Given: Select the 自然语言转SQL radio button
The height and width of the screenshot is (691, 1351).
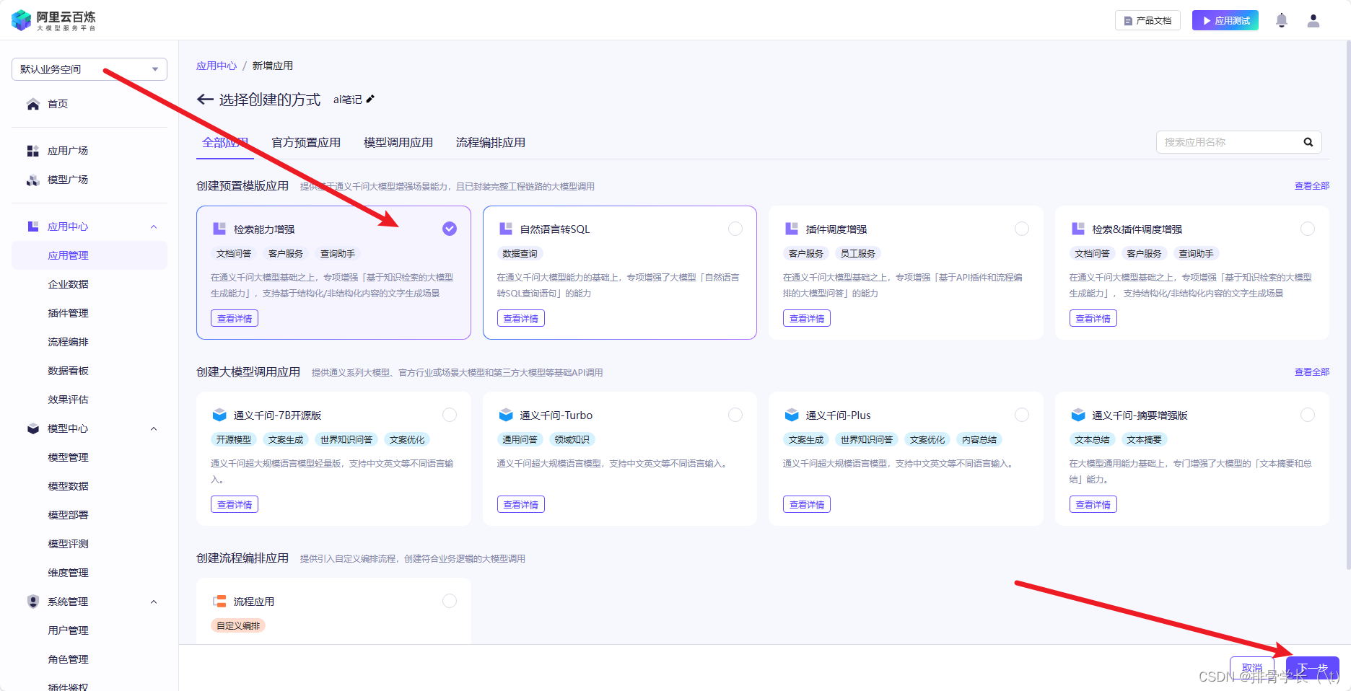Looking at the screenshot, I should (x=735, y=229).
